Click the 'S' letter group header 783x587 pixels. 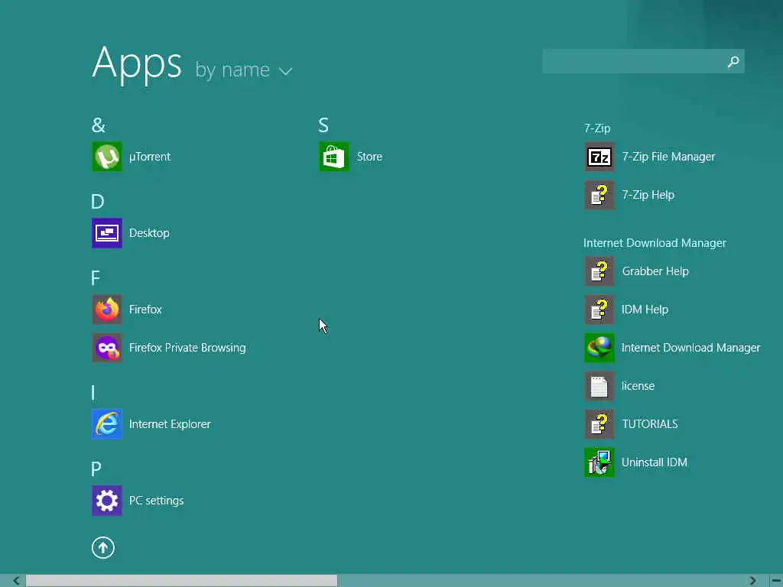pos(323,125)
